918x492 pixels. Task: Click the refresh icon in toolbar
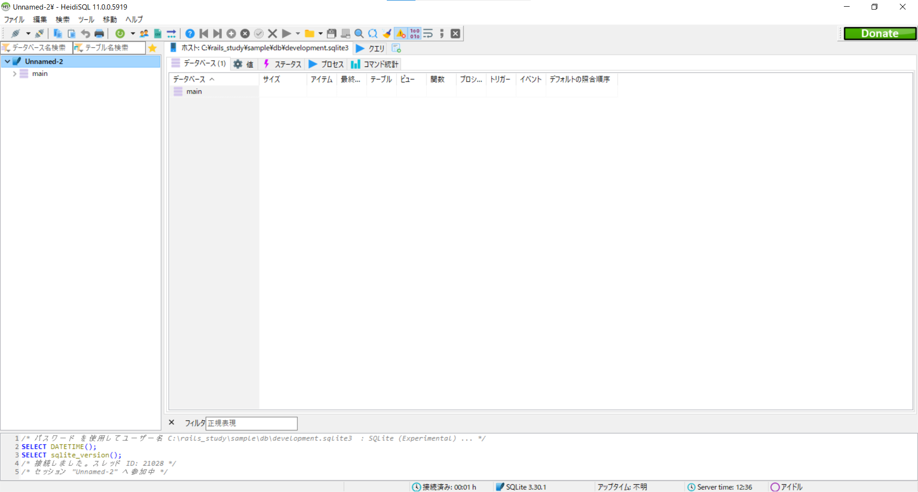coord(120,33)
